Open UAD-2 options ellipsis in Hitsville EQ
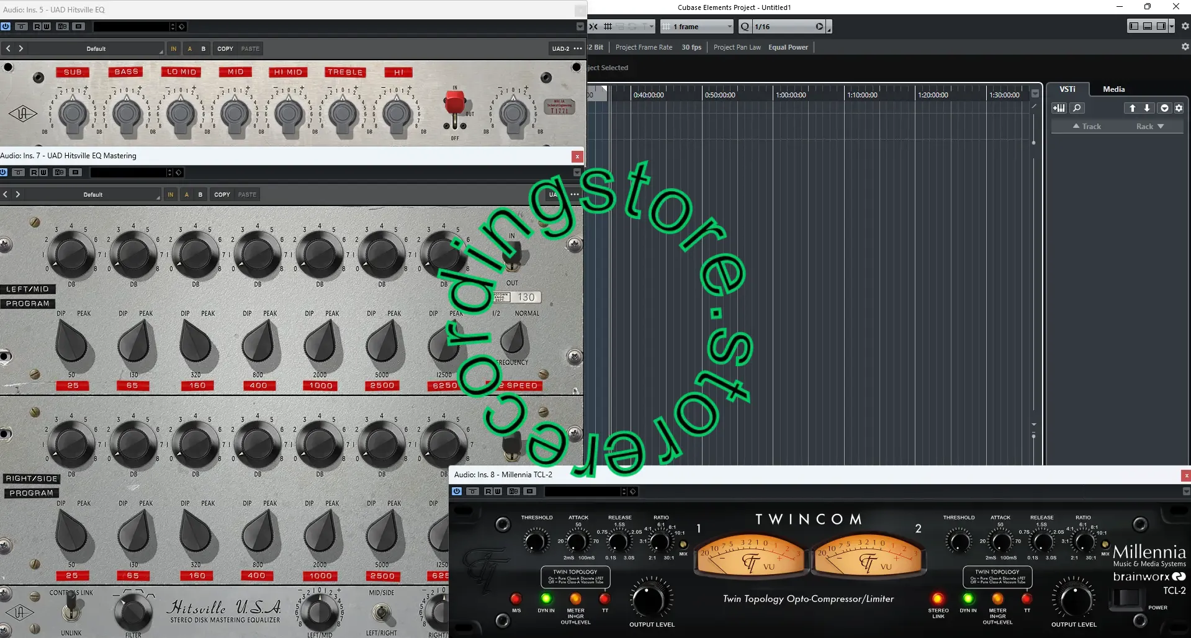Image resolution: width=1191 pixels, height=638 pixels. [x=578, y=48]
